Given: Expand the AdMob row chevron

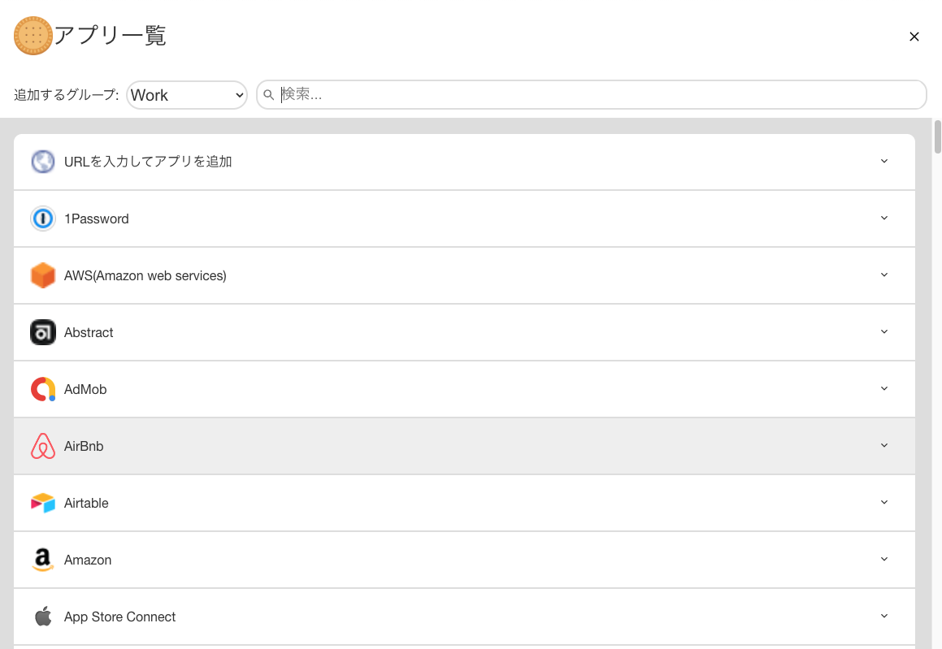Looking at the screenshot, I should [x=883, y=388].
